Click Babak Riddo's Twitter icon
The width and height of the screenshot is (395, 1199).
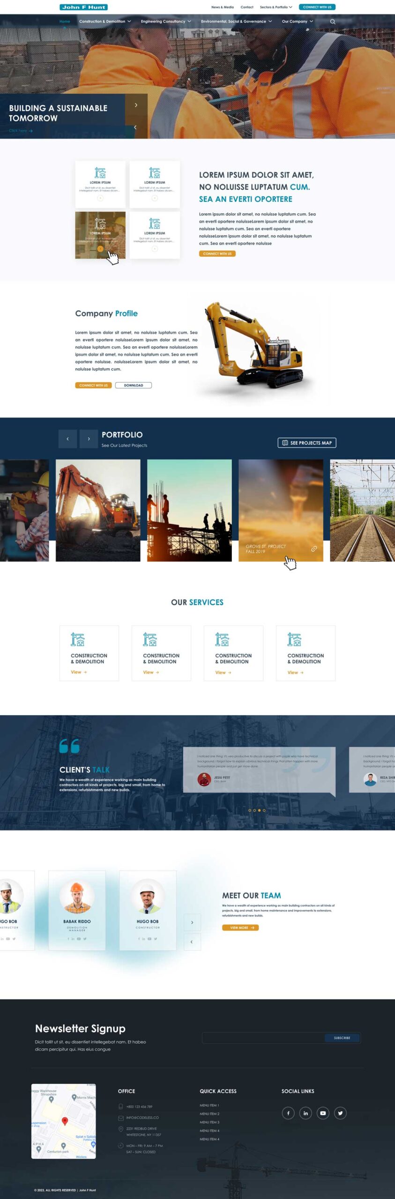[x=85, y=939]
